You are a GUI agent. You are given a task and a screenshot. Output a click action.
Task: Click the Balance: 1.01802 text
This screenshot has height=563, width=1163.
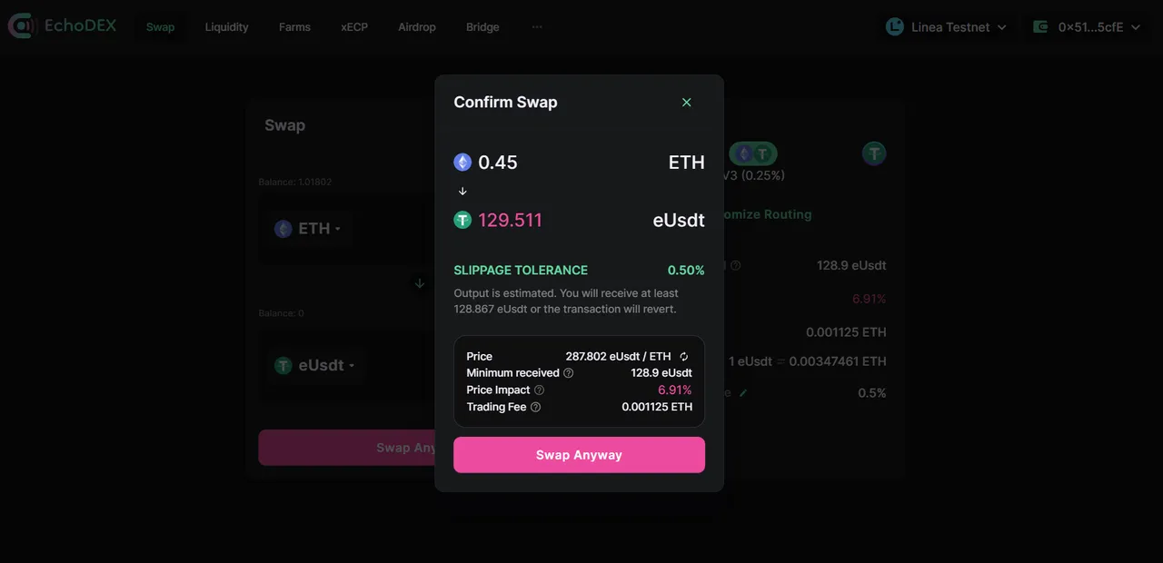[x=295, y=182]
